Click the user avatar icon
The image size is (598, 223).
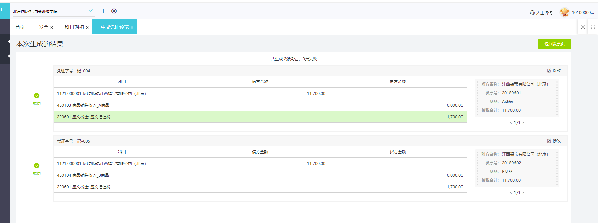564,12
